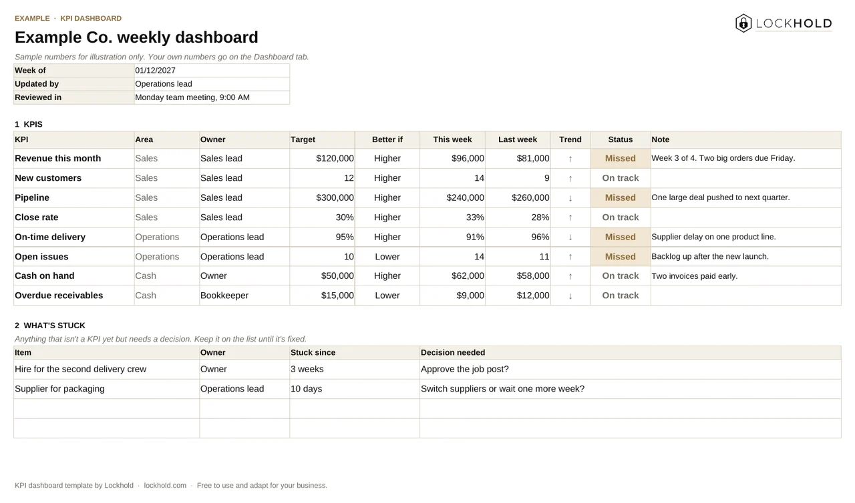This screenshot has width=855, height=503.
Task: Click the $120,000 revenue target cell
Action: (322, 159)
